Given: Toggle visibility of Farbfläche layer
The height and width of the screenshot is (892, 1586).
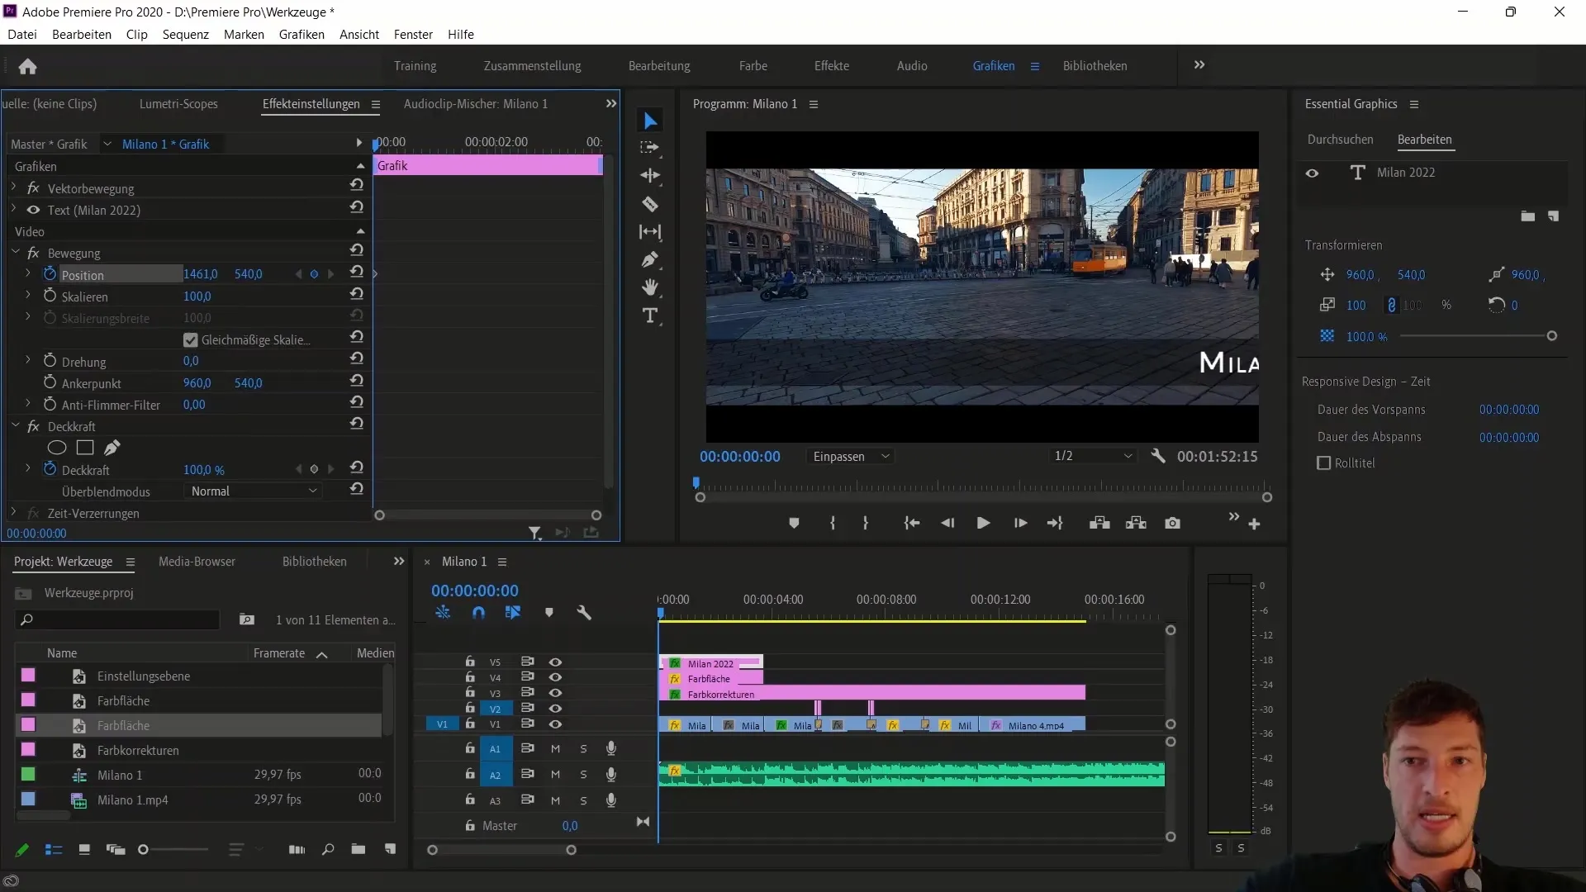Looking at the screenshot, I should click(554, 677).
